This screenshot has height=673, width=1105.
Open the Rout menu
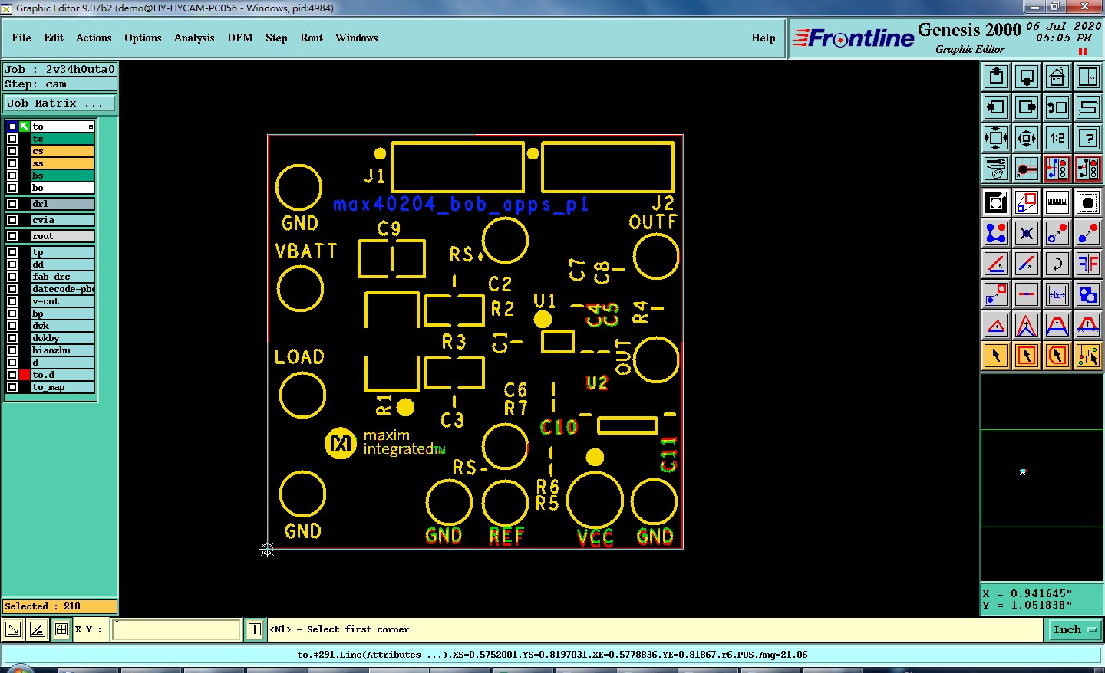(312, 38)
